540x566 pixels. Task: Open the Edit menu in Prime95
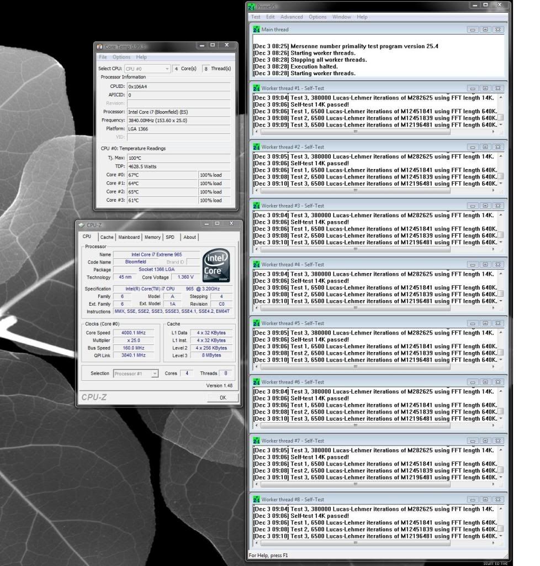click(x=271, y=17)
